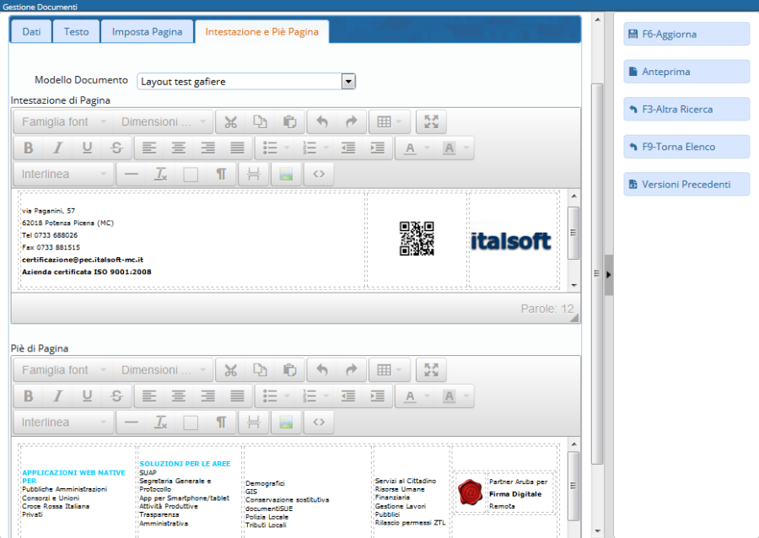Toggle strikethrough in header editor toolbar

[x=116, y=148]
